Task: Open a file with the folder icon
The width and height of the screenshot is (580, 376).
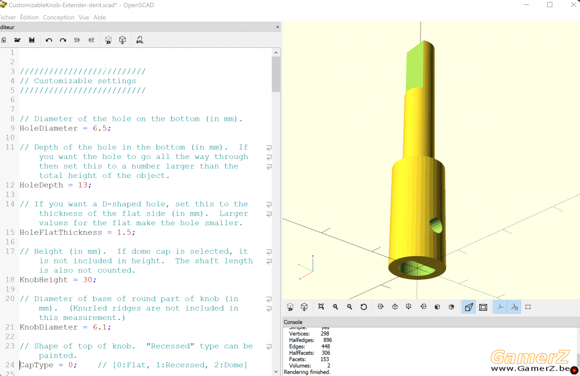Action: click(x=17, y=40)
